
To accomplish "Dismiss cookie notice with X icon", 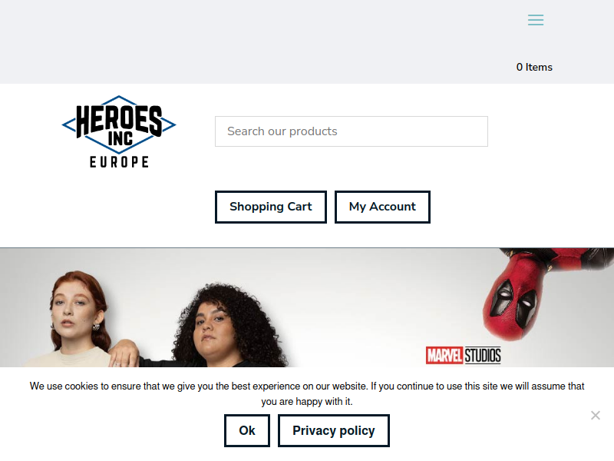I will click(596, 415).
